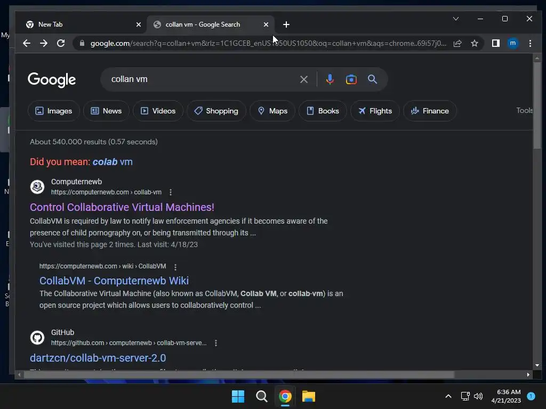Click vertical scrollbar down arrow

tap(537, 365)
